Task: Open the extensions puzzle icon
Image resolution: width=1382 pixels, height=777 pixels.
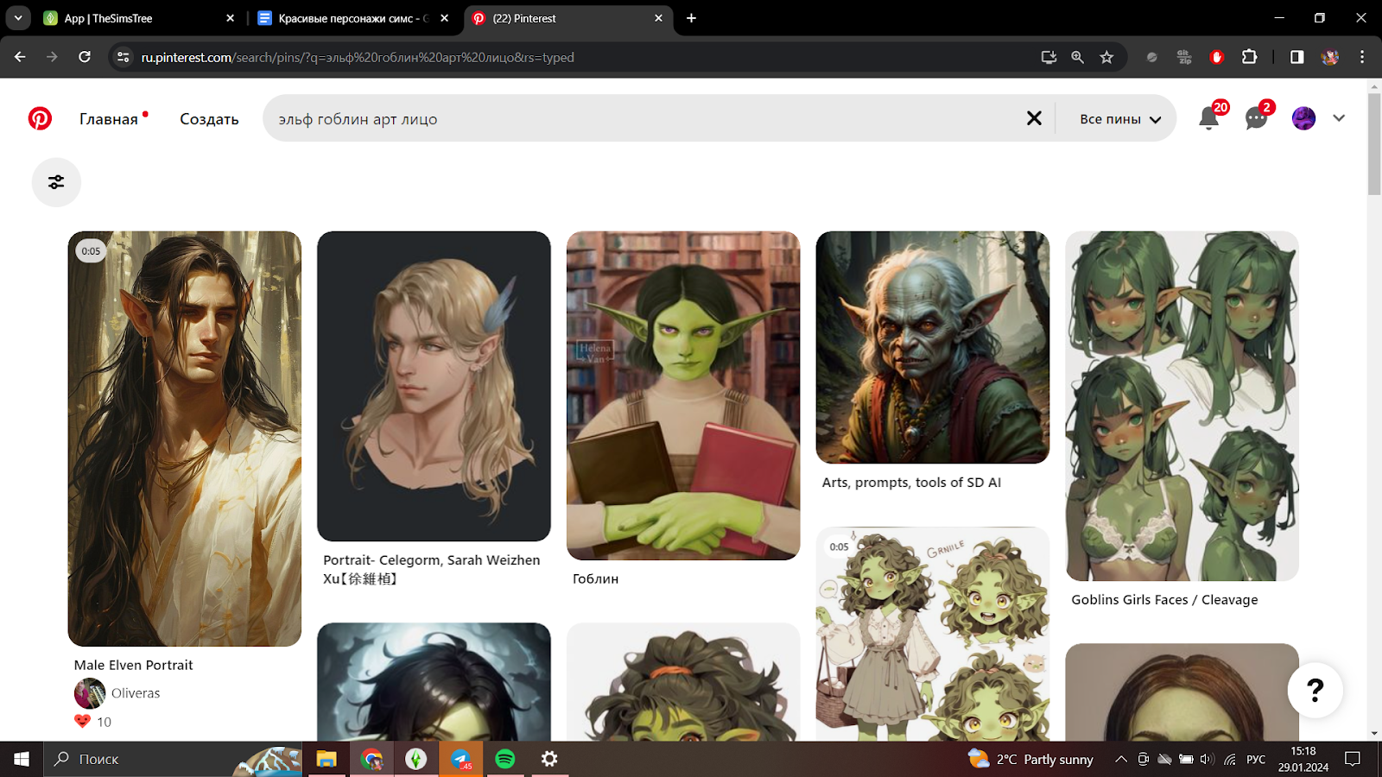Action: click(x=1249, y=57)
